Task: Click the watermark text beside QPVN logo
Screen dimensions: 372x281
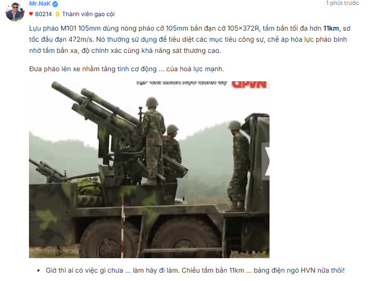Action: pyautogui.click(x=182, y=83)
